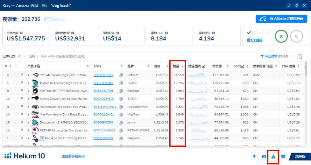The width and height of the screenshot is (311, 165).
Task: Expand the Panykoo 5/6 FT row
Action: (28, 138)
